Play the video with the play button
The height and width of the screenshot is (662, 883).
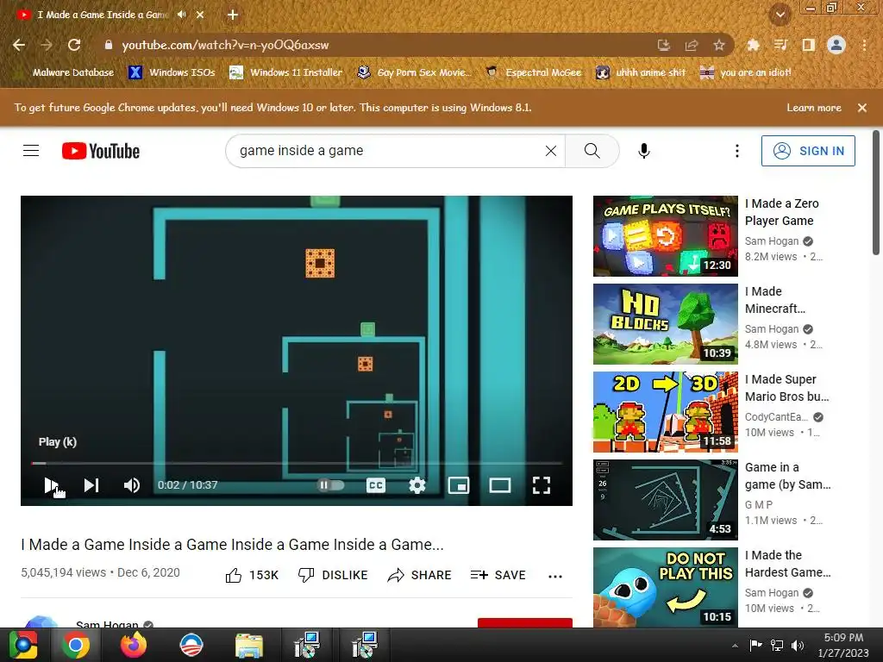pyautogui.click(x=52, y=484)
